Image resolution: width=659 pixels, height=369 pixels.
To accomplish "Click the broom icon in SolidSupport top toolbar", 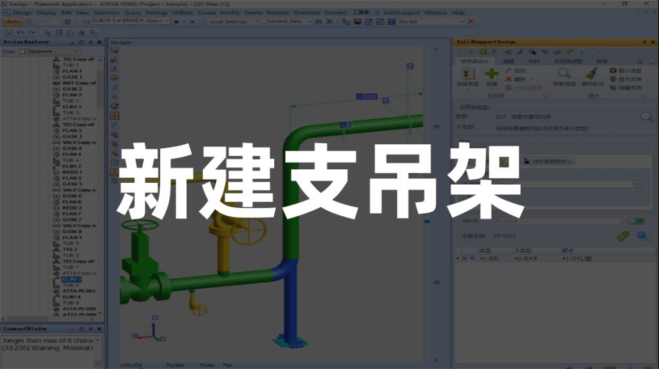I will click(x=520, y=52).
